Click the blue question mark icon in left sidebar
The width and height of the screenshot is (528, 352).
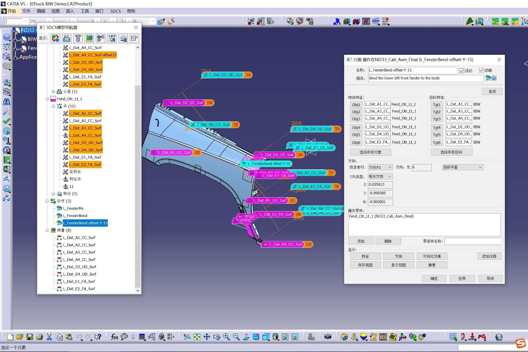pyautogui.click(x=7, y=189)
